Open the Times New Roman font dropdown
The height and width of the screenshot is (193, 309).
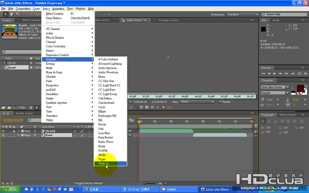click(x=274, y=86)
